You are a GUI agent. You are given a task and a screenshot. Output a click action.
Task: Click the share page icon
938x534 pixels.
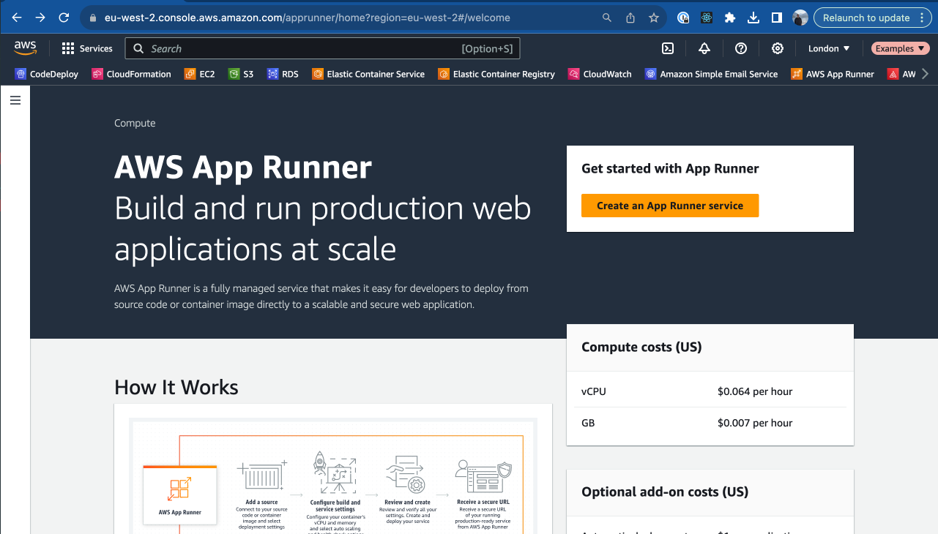pyautogui.click(x=630, y=18)
